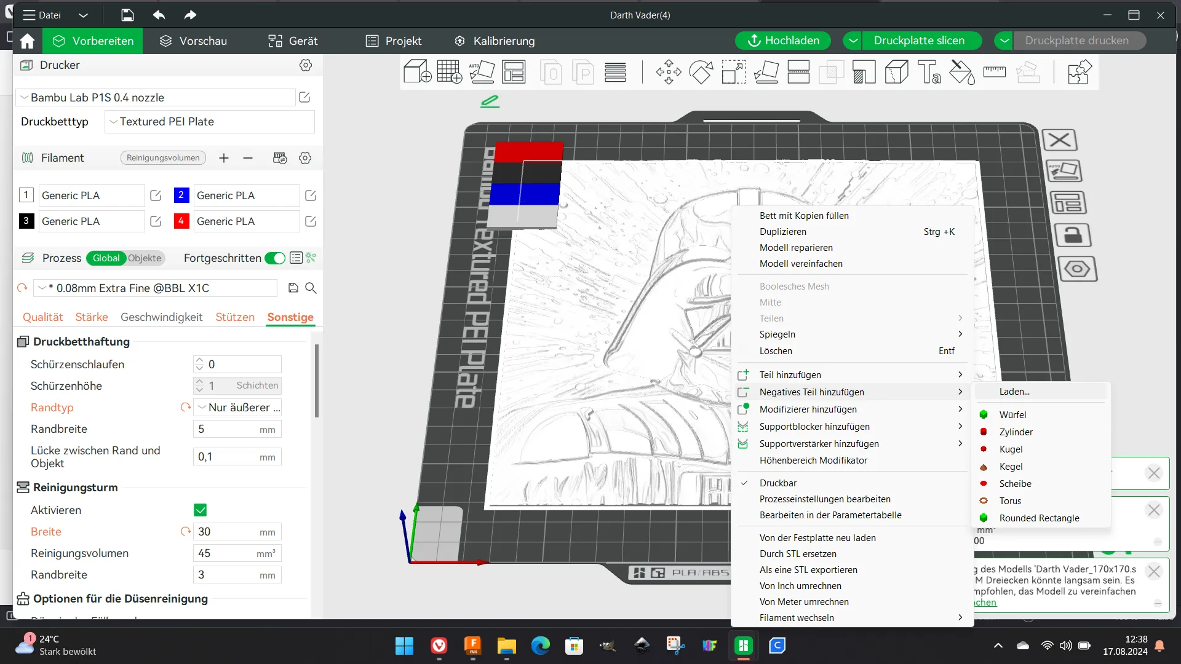Choose Modell reparieren from the context menu
Screen dimensions: 1181x664
click(x=852, y=248)
